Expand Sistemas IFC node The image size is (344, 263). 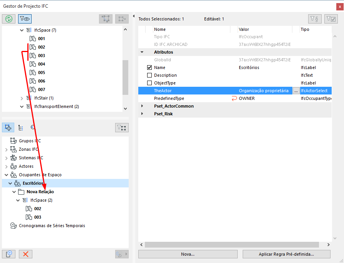(x=7, y=158)
